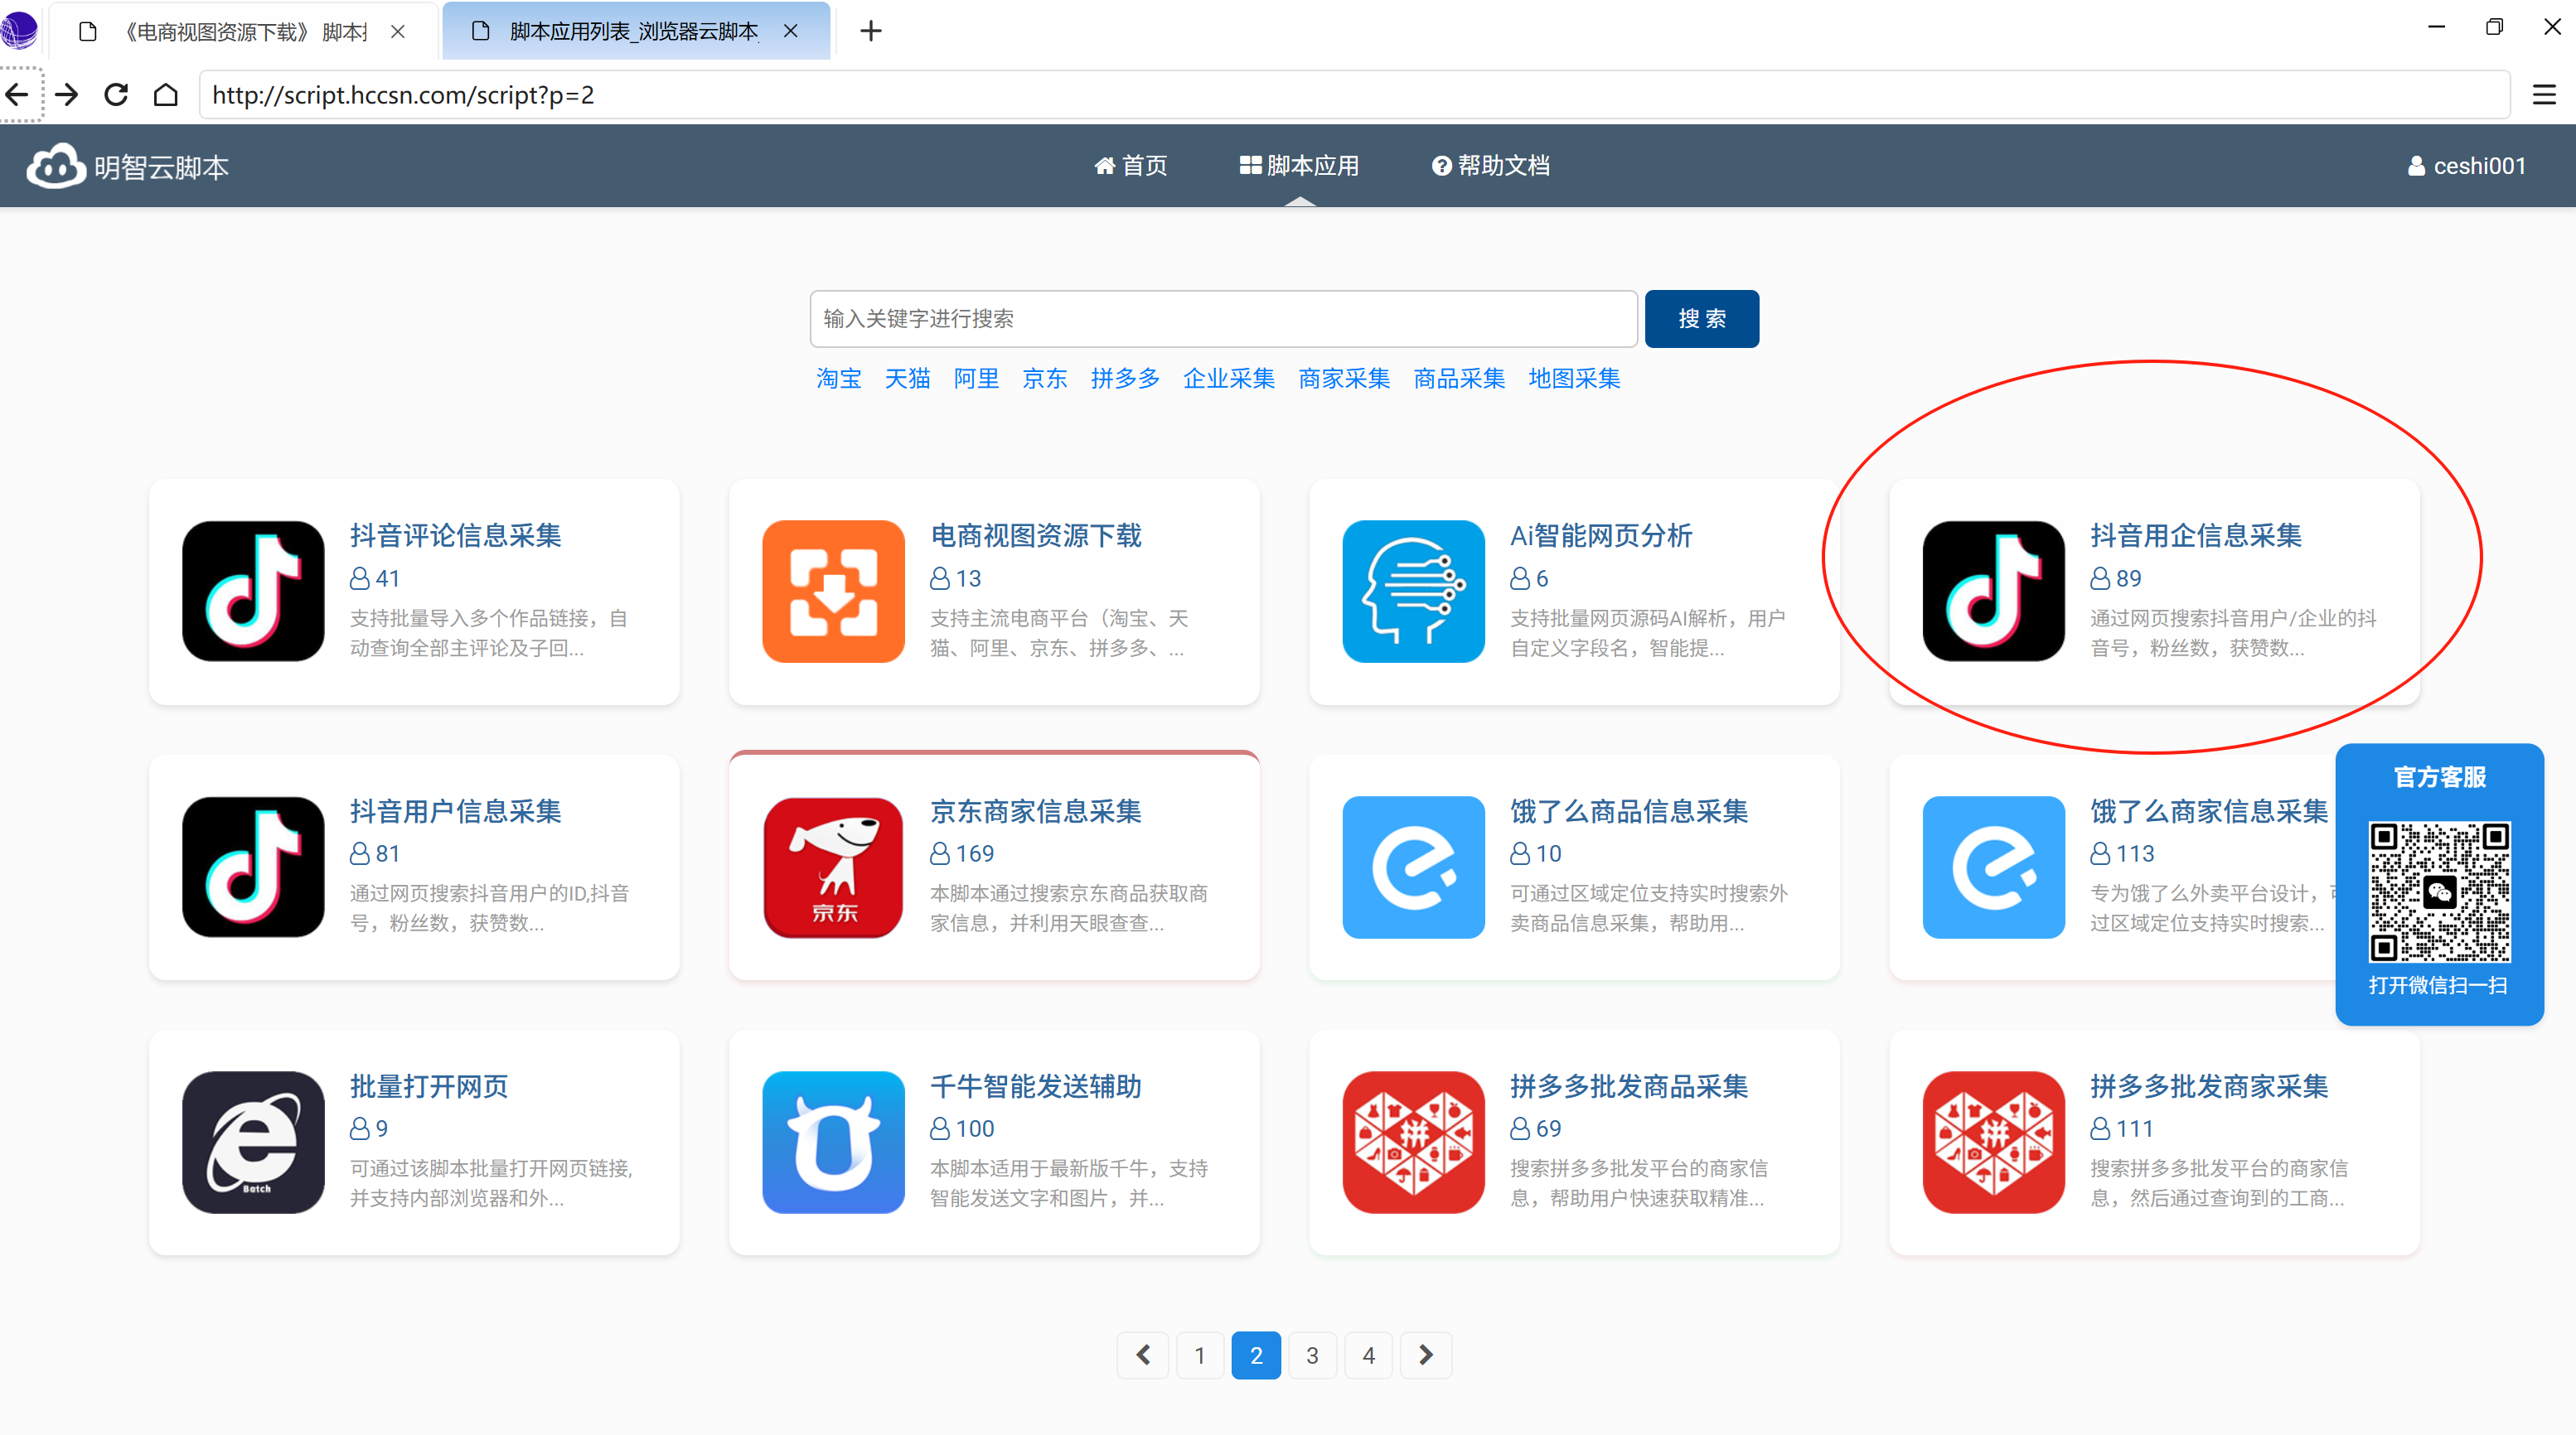Open the 电商视图资源下载 title link

point(1035,535)
